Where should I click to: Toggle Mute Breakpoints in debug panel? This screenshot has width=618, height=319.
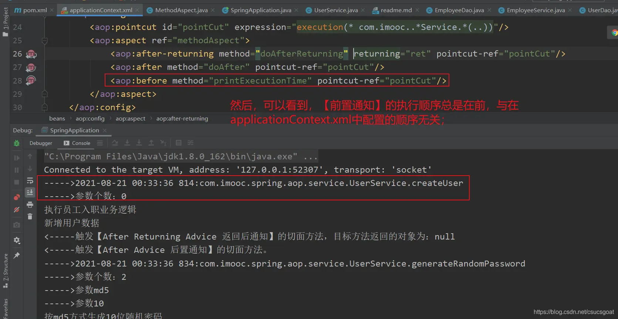17,210
